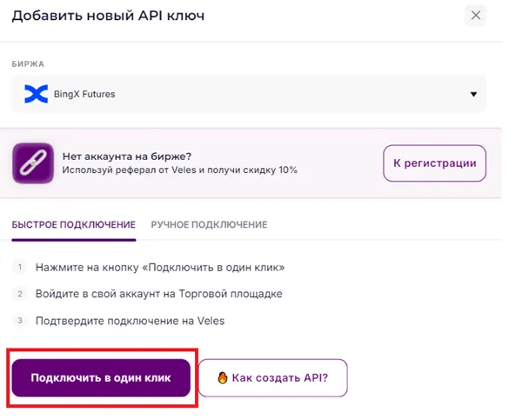Viewport: 529px width, 419px height.
Task: Click the step 1 number circle
Action: click(x=19, y=267)
